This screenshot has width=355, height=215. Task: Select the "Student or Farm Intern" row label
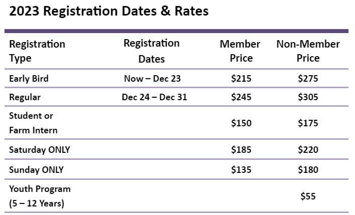coord(33,123)
